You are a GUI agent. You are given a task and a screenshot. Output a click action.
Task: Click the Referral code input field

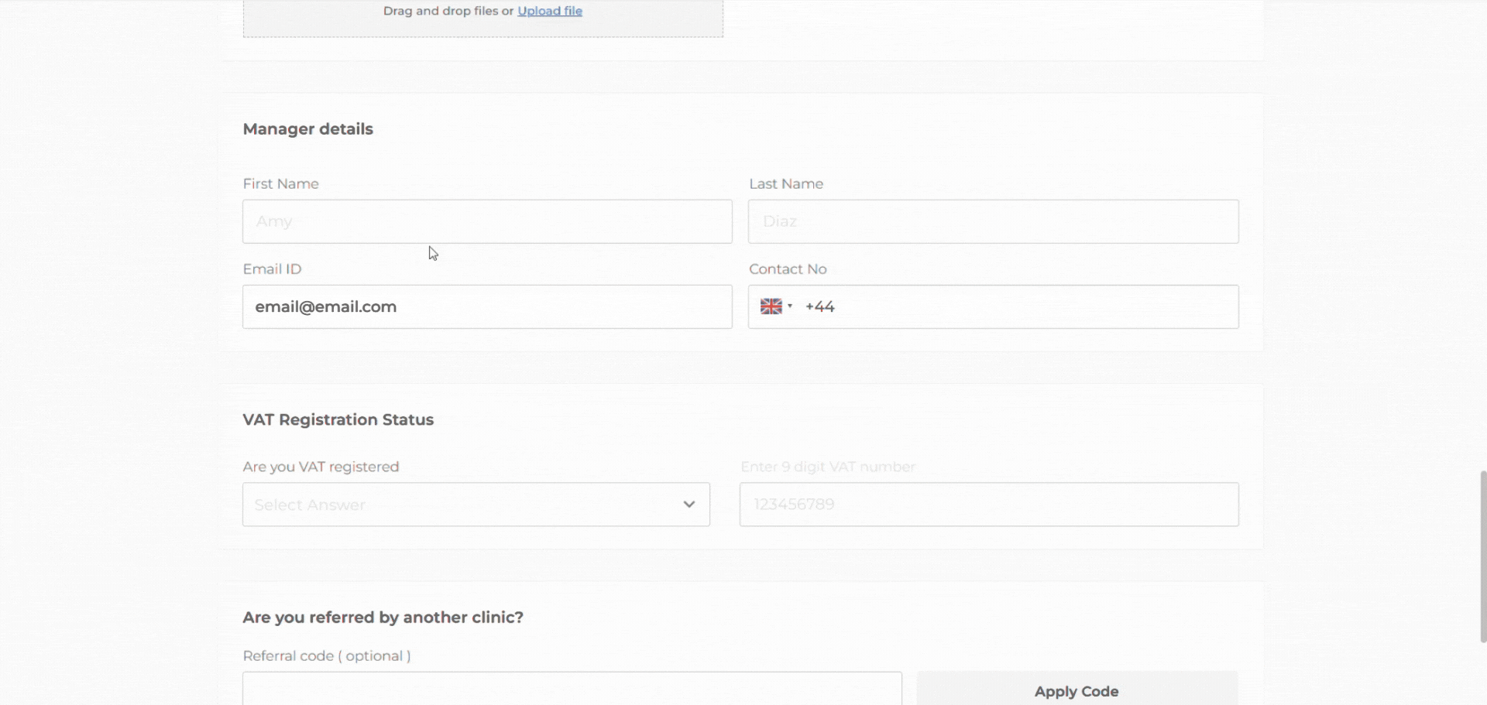(x=572, y=689)
